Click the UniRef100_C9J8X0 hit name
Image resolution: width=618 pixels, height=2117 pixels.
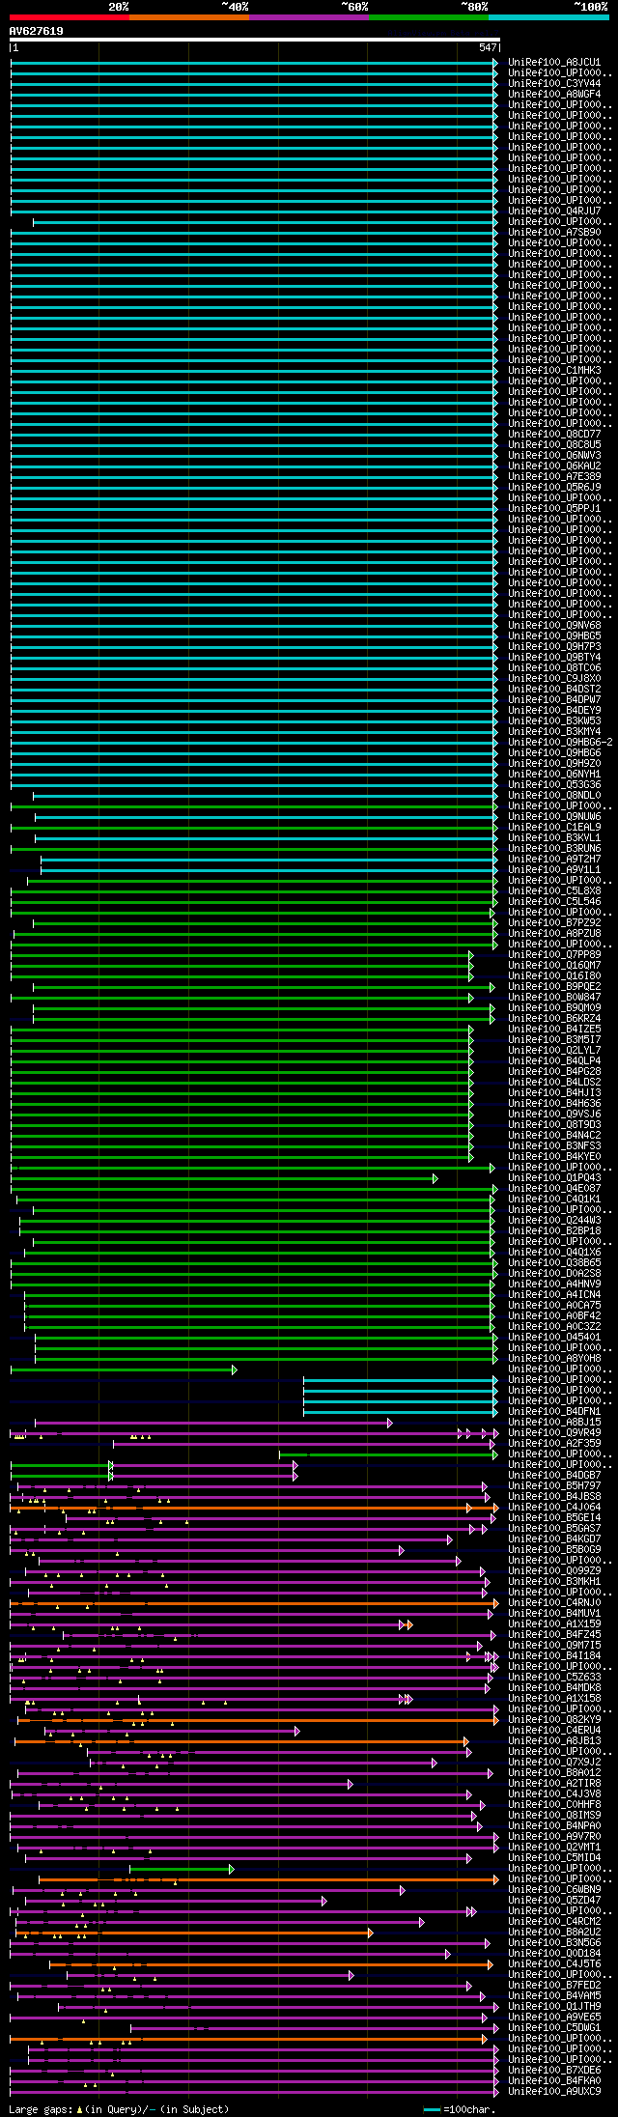(554, 678)
